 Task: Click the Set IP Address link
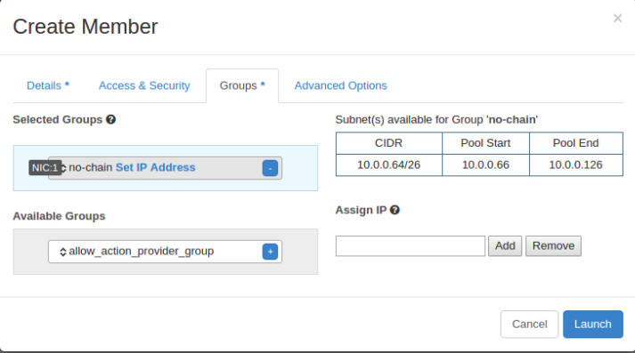[x=156, y=167]
